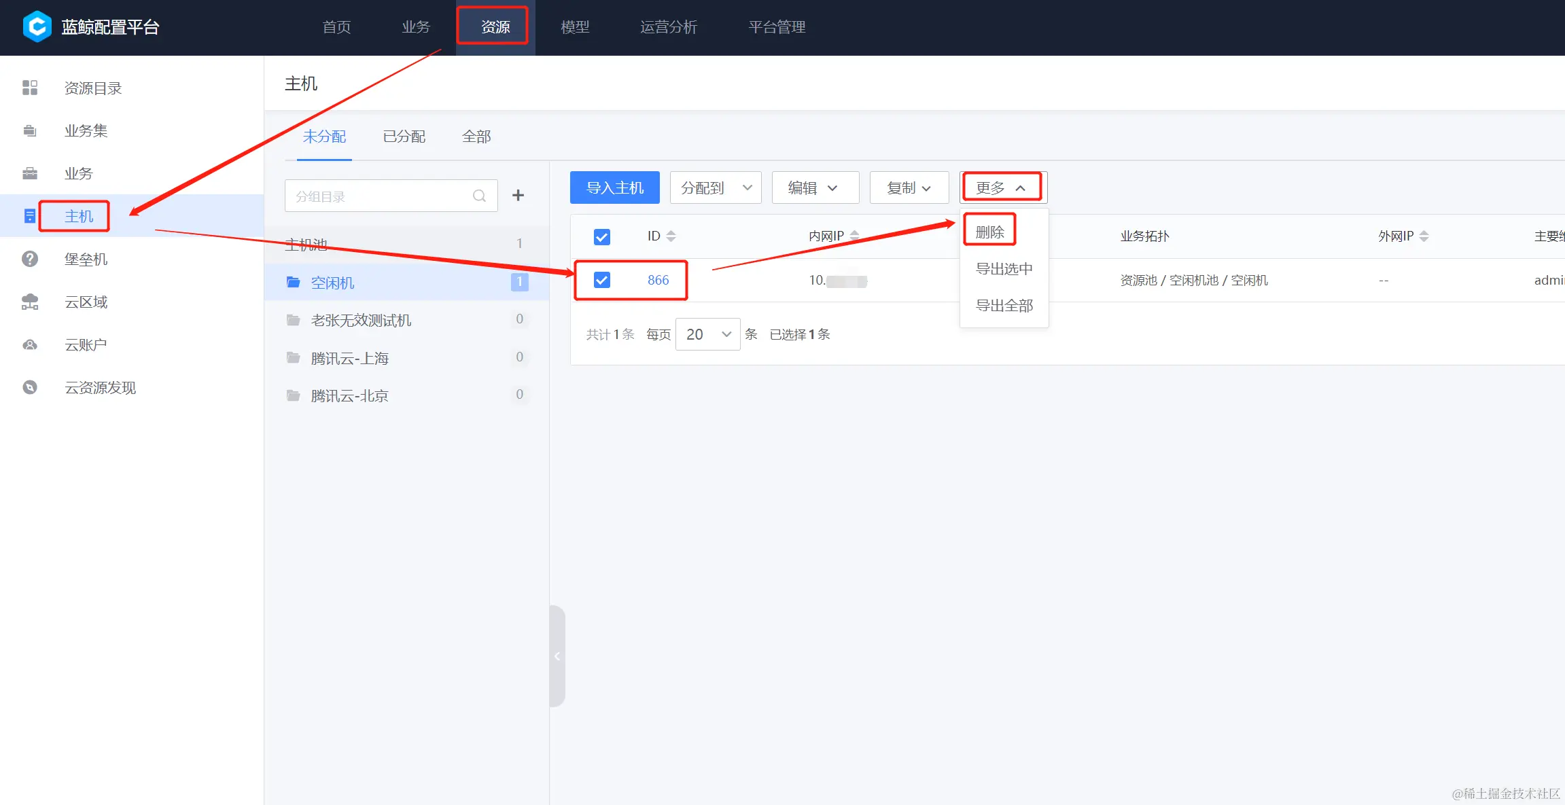Click the 主机池 header row
The image size is (1565, 805).
point(406,244)
